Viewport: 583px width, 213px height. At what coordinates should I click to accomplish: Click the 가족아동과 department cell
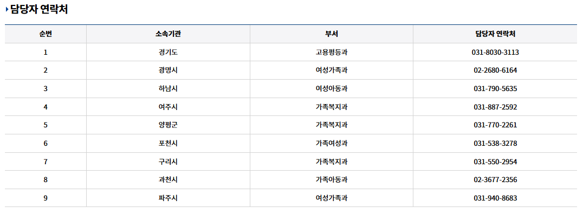tap(331, 180)
